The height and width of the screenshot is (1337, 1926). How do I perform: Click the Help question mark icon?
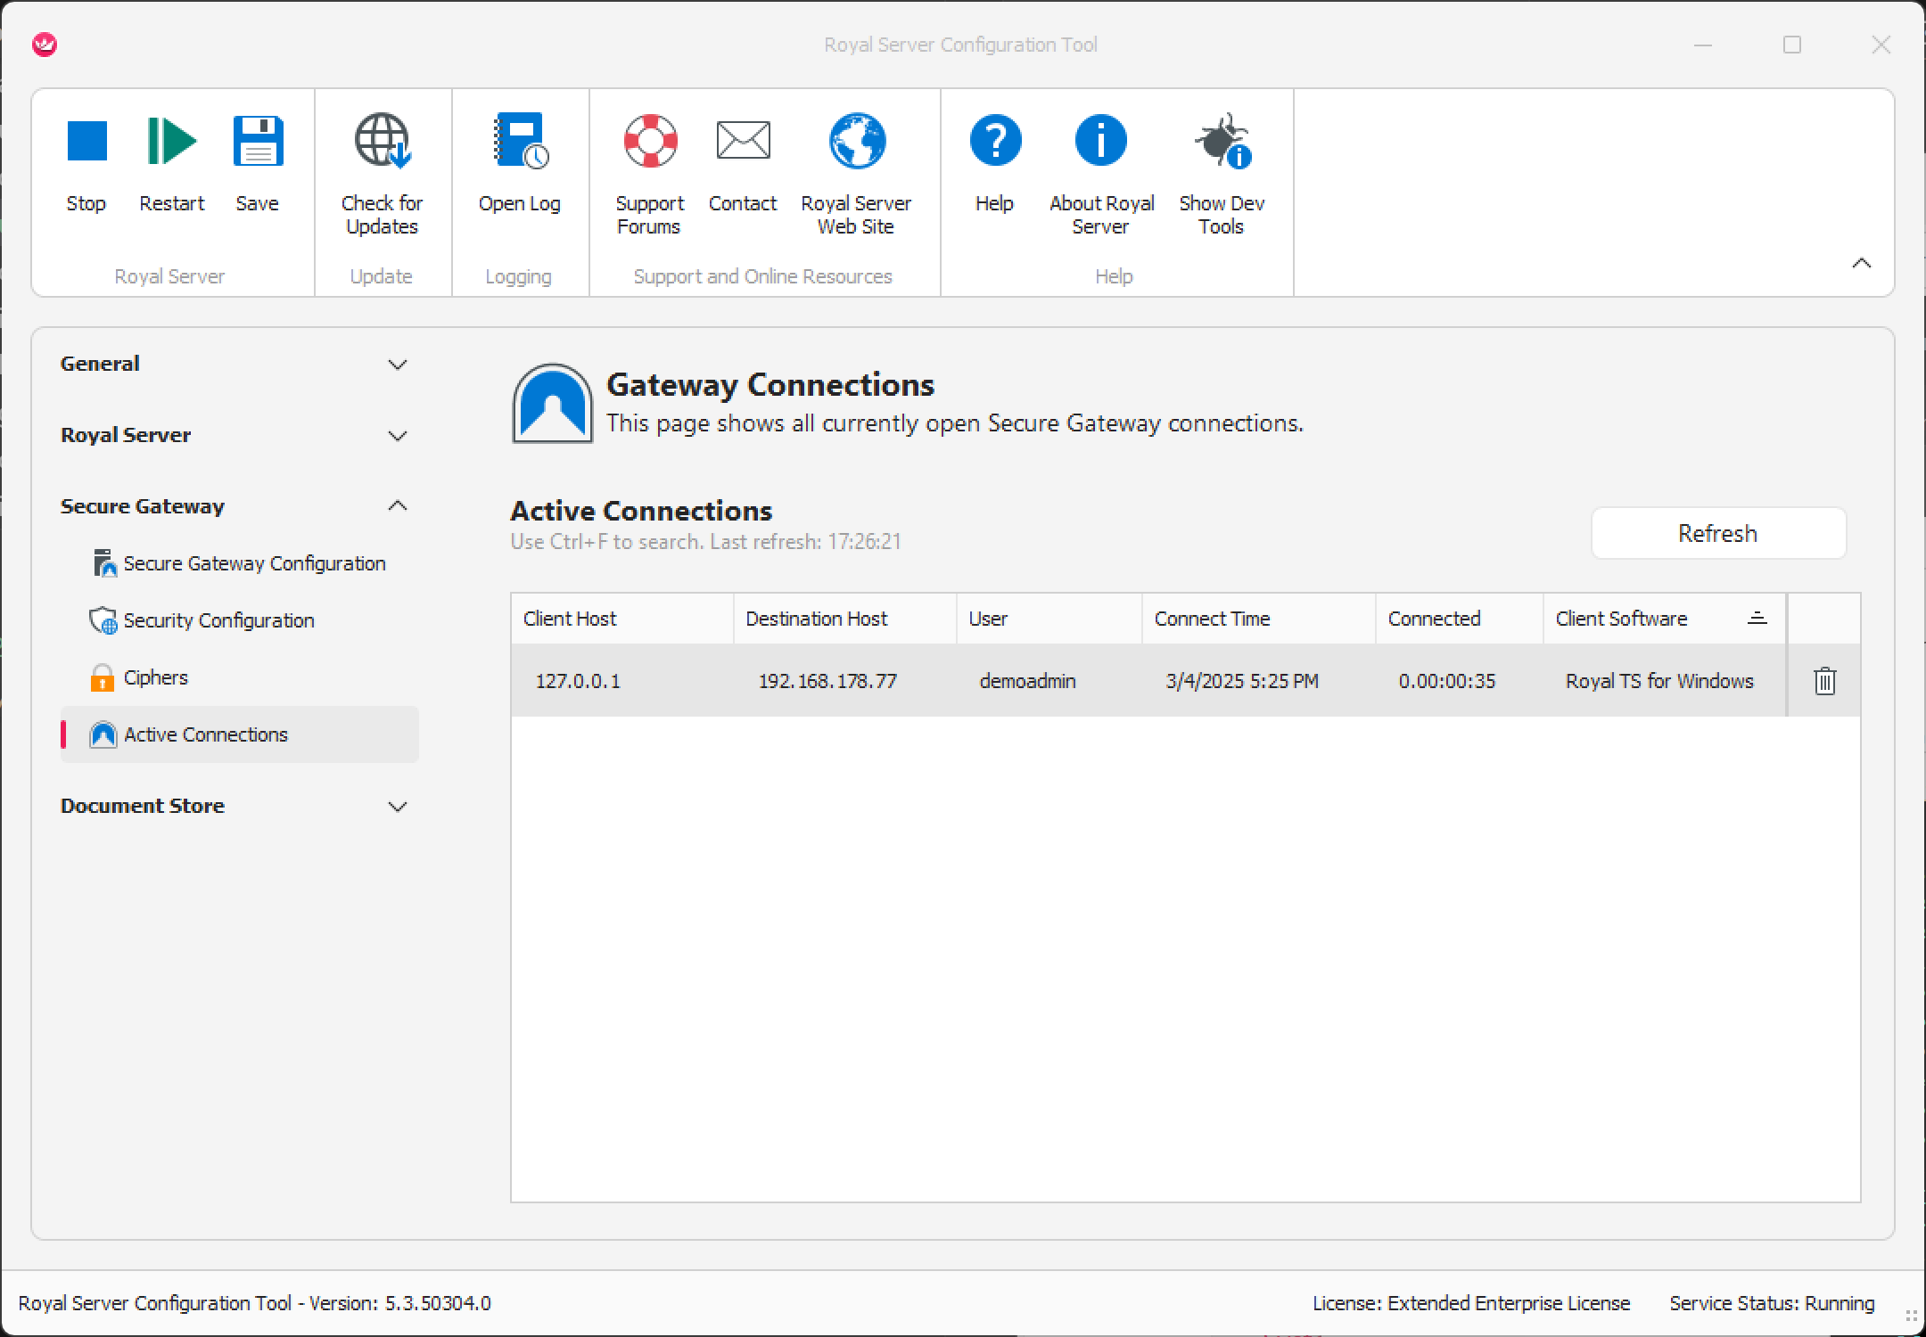click(994, 142)
